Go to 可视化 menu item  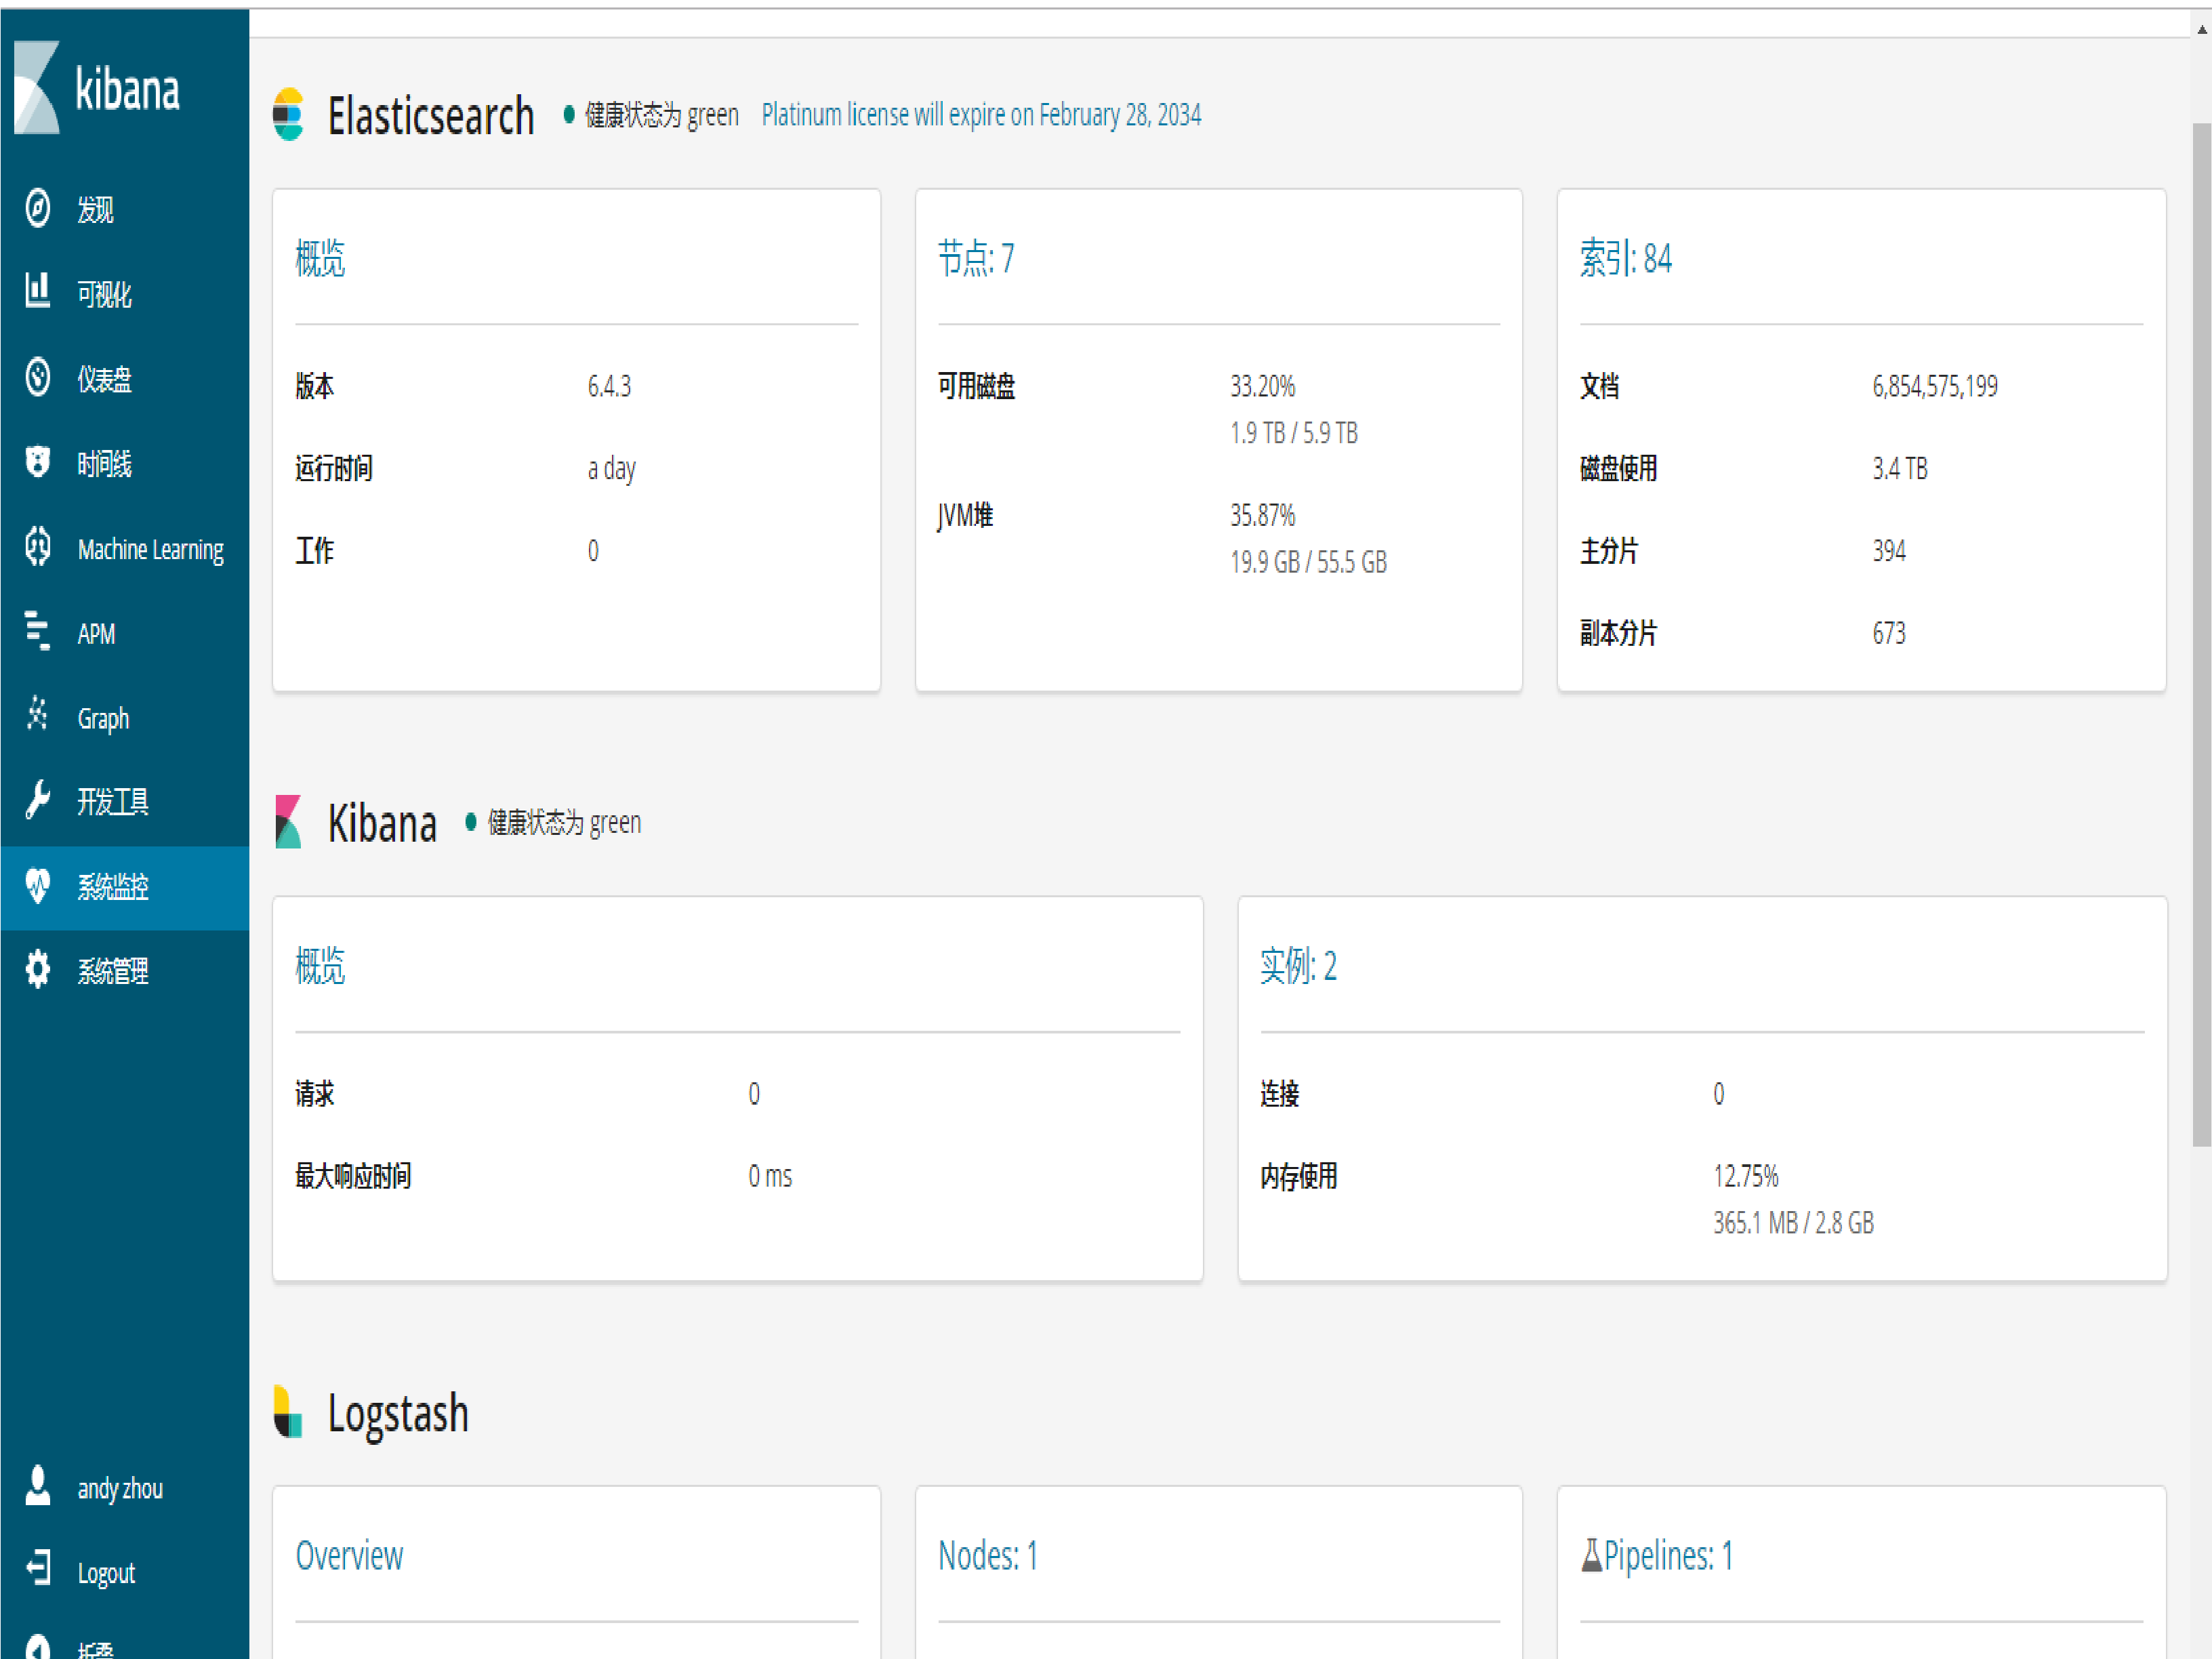click(x=125, y=293)
